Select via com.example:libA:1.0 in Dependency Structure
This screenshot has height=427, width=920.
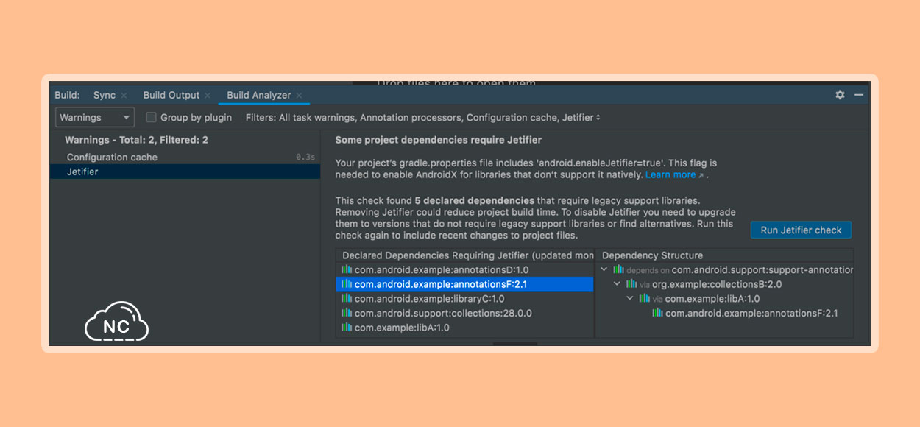coord(705,299)
